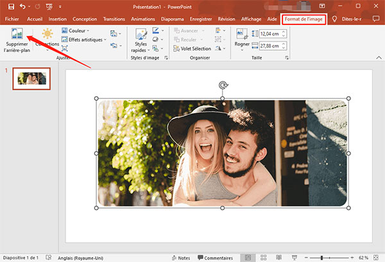Select slide 1 thumbnail
This screenshot has height=262, width=385.
32,78
